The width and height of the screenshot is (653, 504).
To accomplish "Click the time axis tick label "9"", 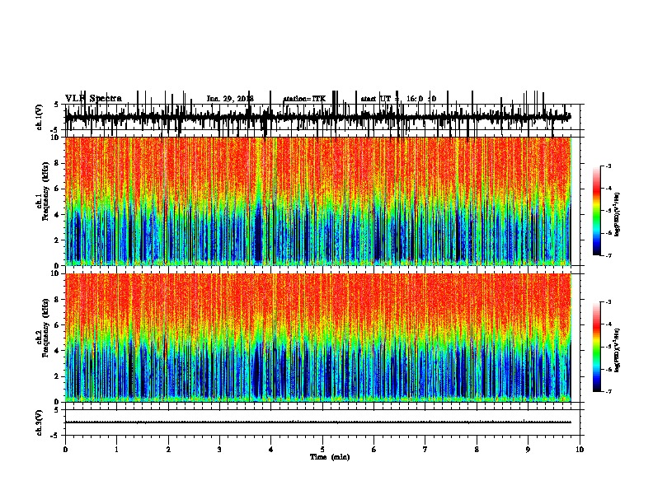I will 528,450.
